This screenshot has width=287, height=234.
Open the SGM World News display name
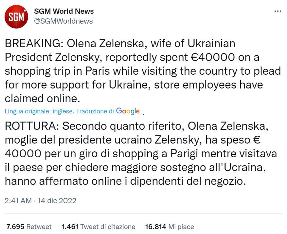click(64, 11)
